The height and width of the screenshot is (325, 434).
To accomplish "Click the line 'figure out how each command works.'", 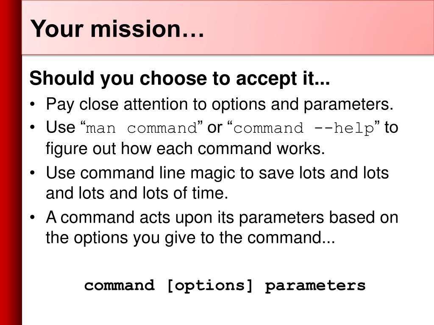I will 185,149.
